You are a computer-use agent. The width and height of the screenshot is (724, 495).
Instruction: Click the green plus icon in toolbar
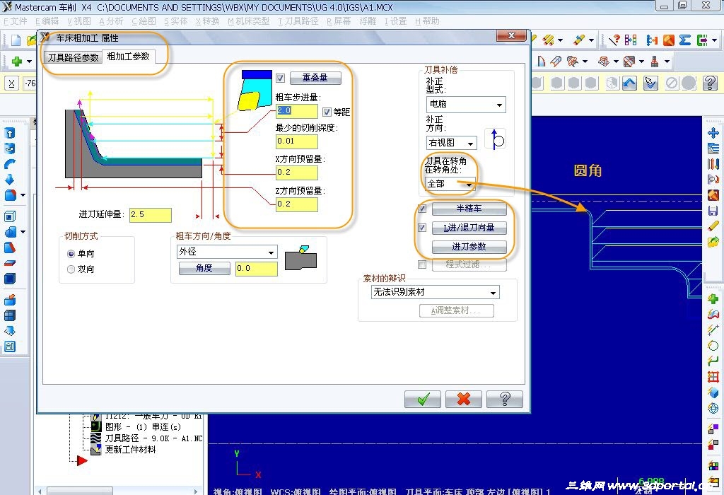[17, 61]
